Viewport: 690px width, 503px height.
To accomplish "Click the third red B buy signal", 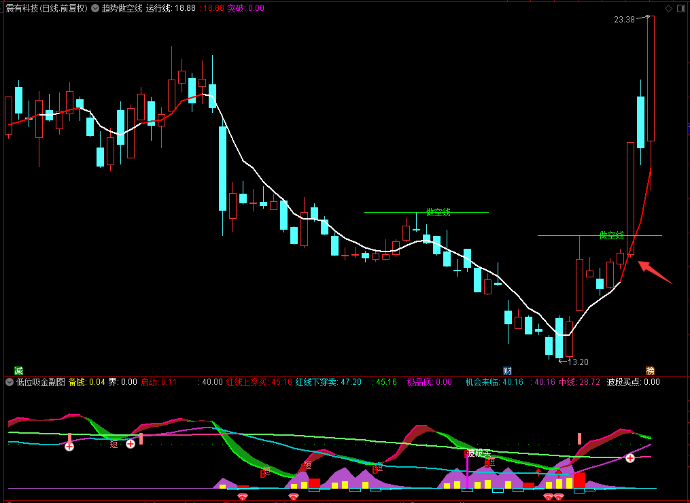I will pyautogui.click(x=375, y=470).
